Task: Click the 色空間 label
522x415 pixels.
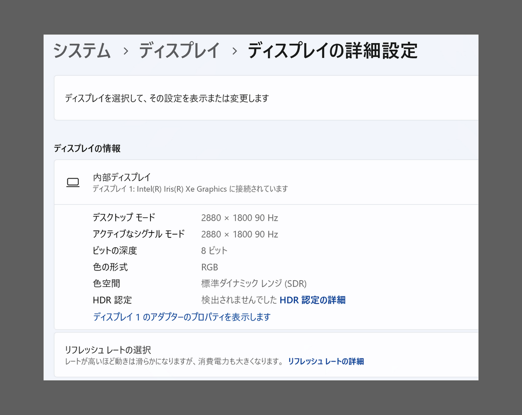Action: pyautogui.click(x=107, y=284)
